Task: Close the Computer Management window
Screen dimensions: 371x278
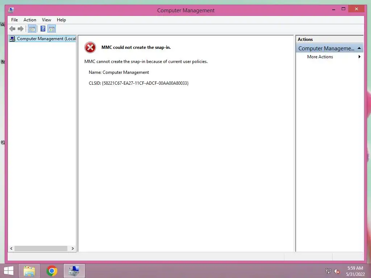Action: 357,9
